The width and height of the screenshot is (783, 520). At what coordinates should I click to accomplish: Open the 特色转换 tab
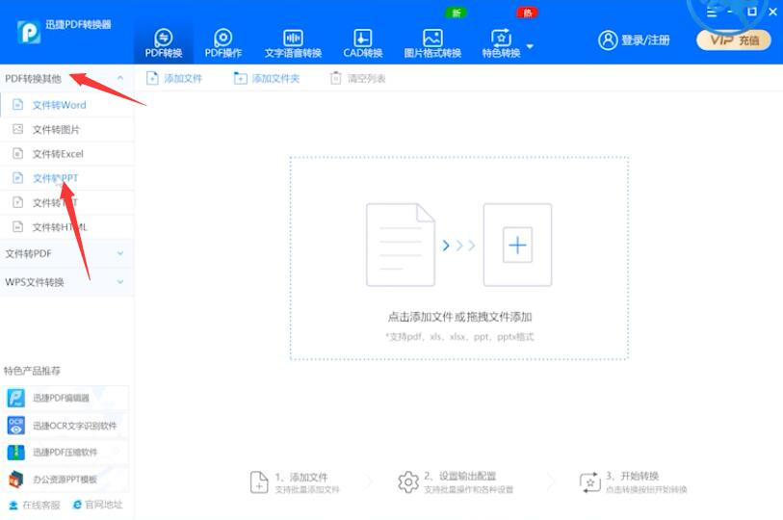pyautogui.click(x=502, y=43)
